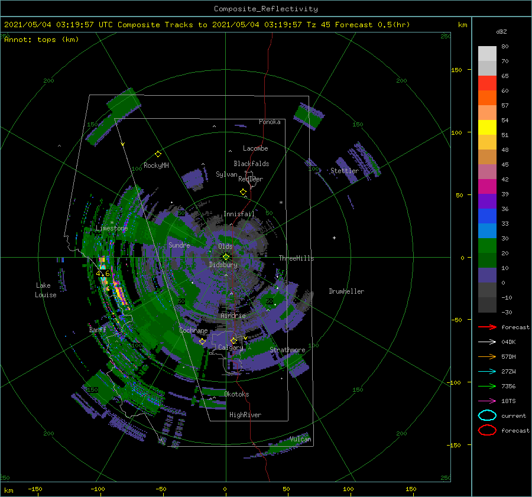Click the Airdrie city label
This screenshot has width=532, height=497.
pos(233,316)
